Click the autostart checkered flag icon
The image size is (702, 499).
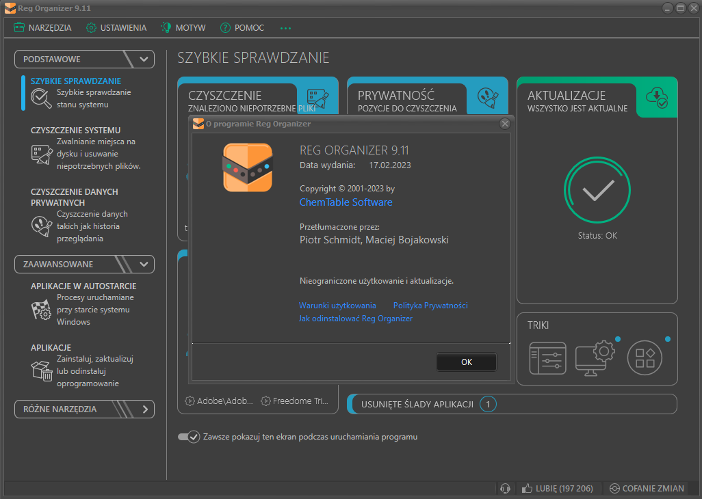[x=42, y=310]
